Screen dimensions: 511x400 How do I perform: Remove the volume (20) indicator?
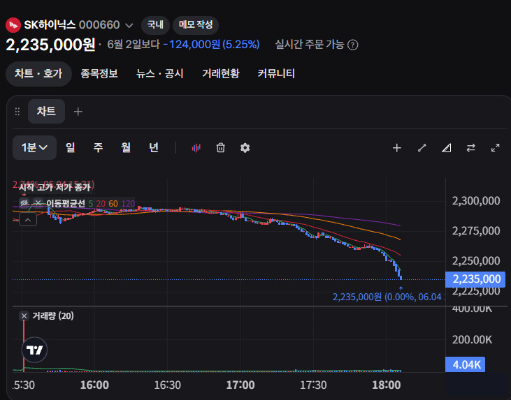pyautogui.click(x=24, y=316)
